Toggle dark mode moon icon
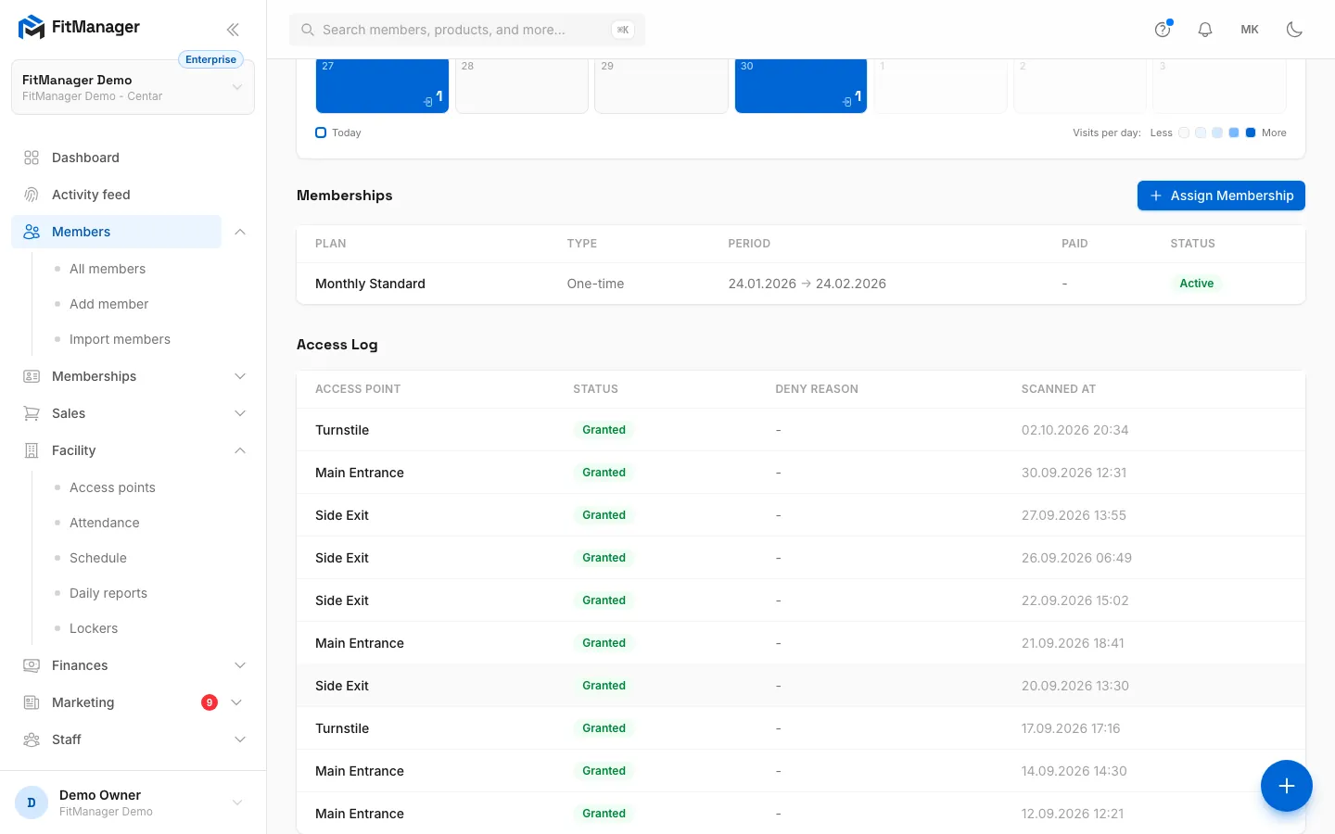The height and width of the screenshot is (834, 1335). [x=1295, y=30]
